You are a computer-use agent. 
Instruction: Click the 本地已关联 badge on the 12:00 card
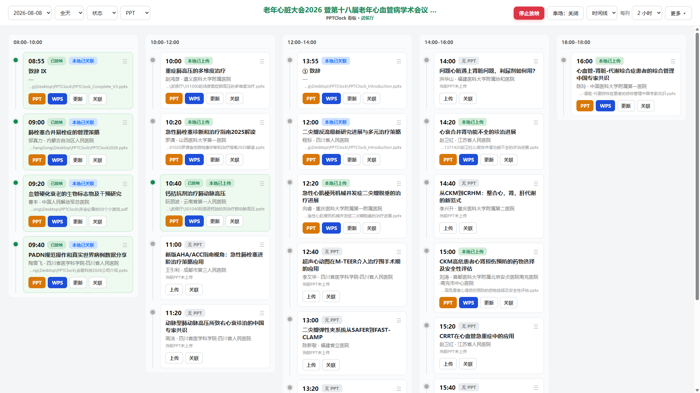(336, 122)
